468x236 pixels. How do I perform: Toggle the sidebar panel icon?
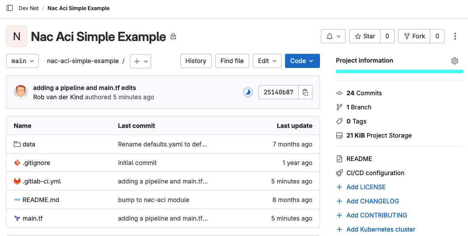[10, 8]
